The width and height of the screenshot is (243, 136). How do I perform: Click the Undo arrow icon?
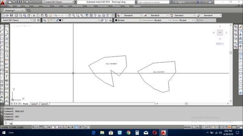[56, 15]
